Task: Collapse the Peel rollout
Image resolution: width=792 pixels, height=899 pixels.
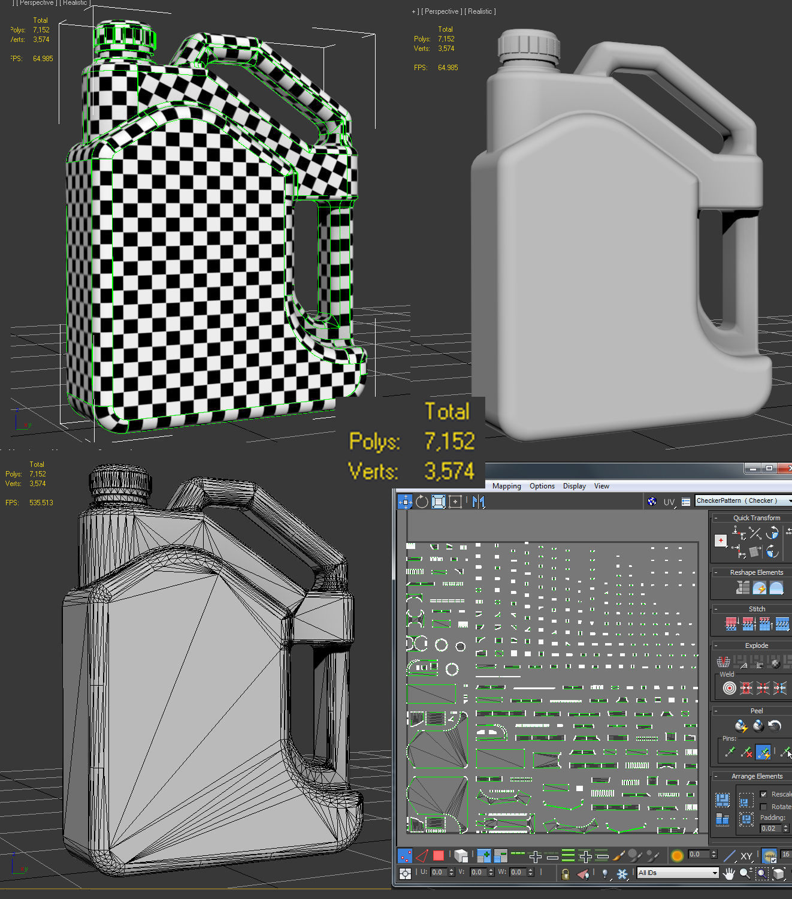Action: coord(716,711)
